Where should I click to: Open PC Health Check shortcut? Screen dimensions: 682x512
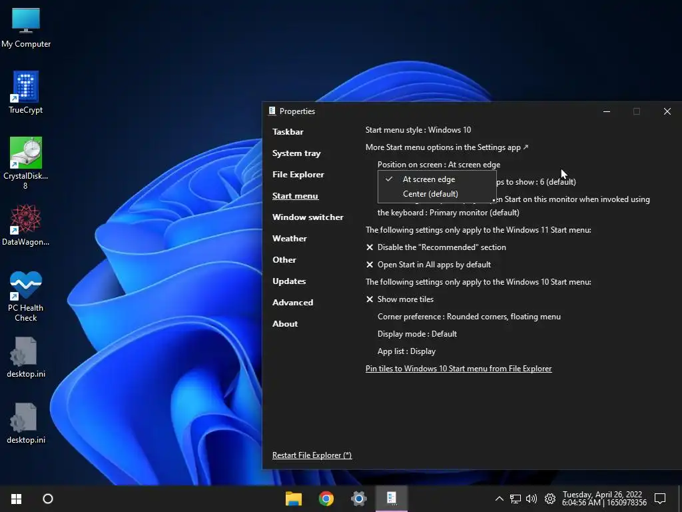tap(26, 296)
